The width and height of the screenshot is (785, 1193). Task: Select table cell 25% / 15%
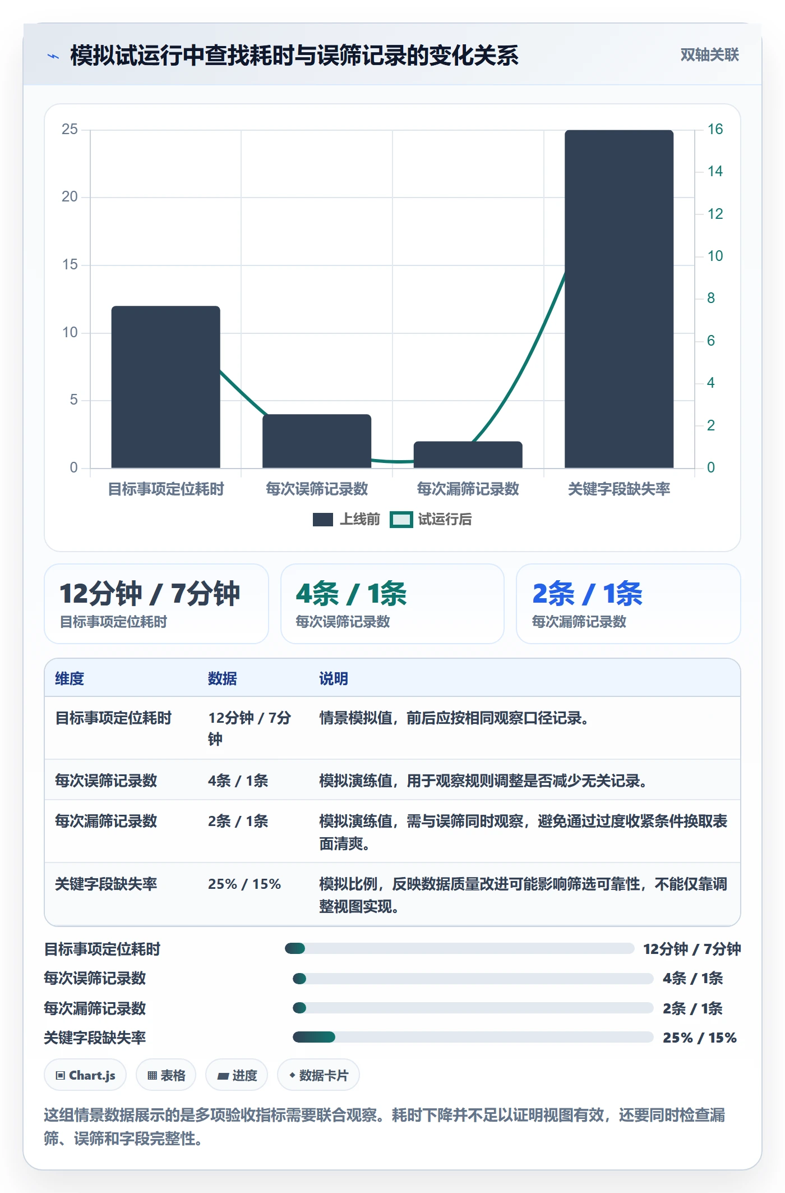(244, 884)
